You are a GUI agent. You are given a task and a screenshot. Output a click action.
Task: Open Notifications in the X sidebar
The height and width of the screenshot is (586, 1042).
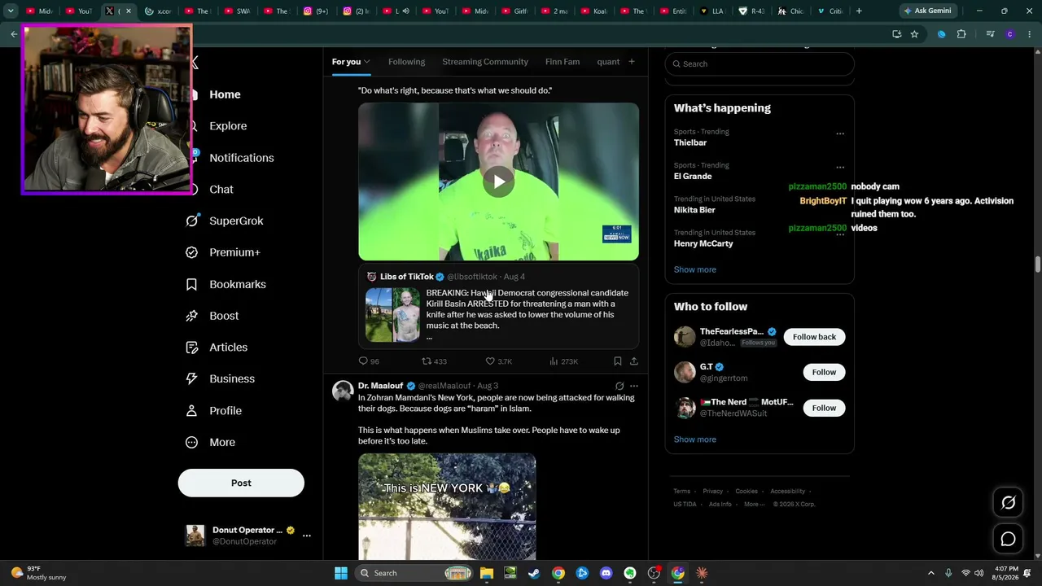point(242,158)
